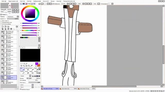Choose the Deselect pen tool
Viewport: 165px width, 92px height.
pyautogui.click(x=36, y=72)
